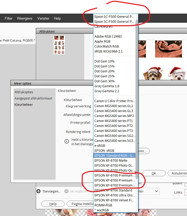
Task: Select Canon MG5400 series SG3 profile
Action: click(x=114, y=141)
